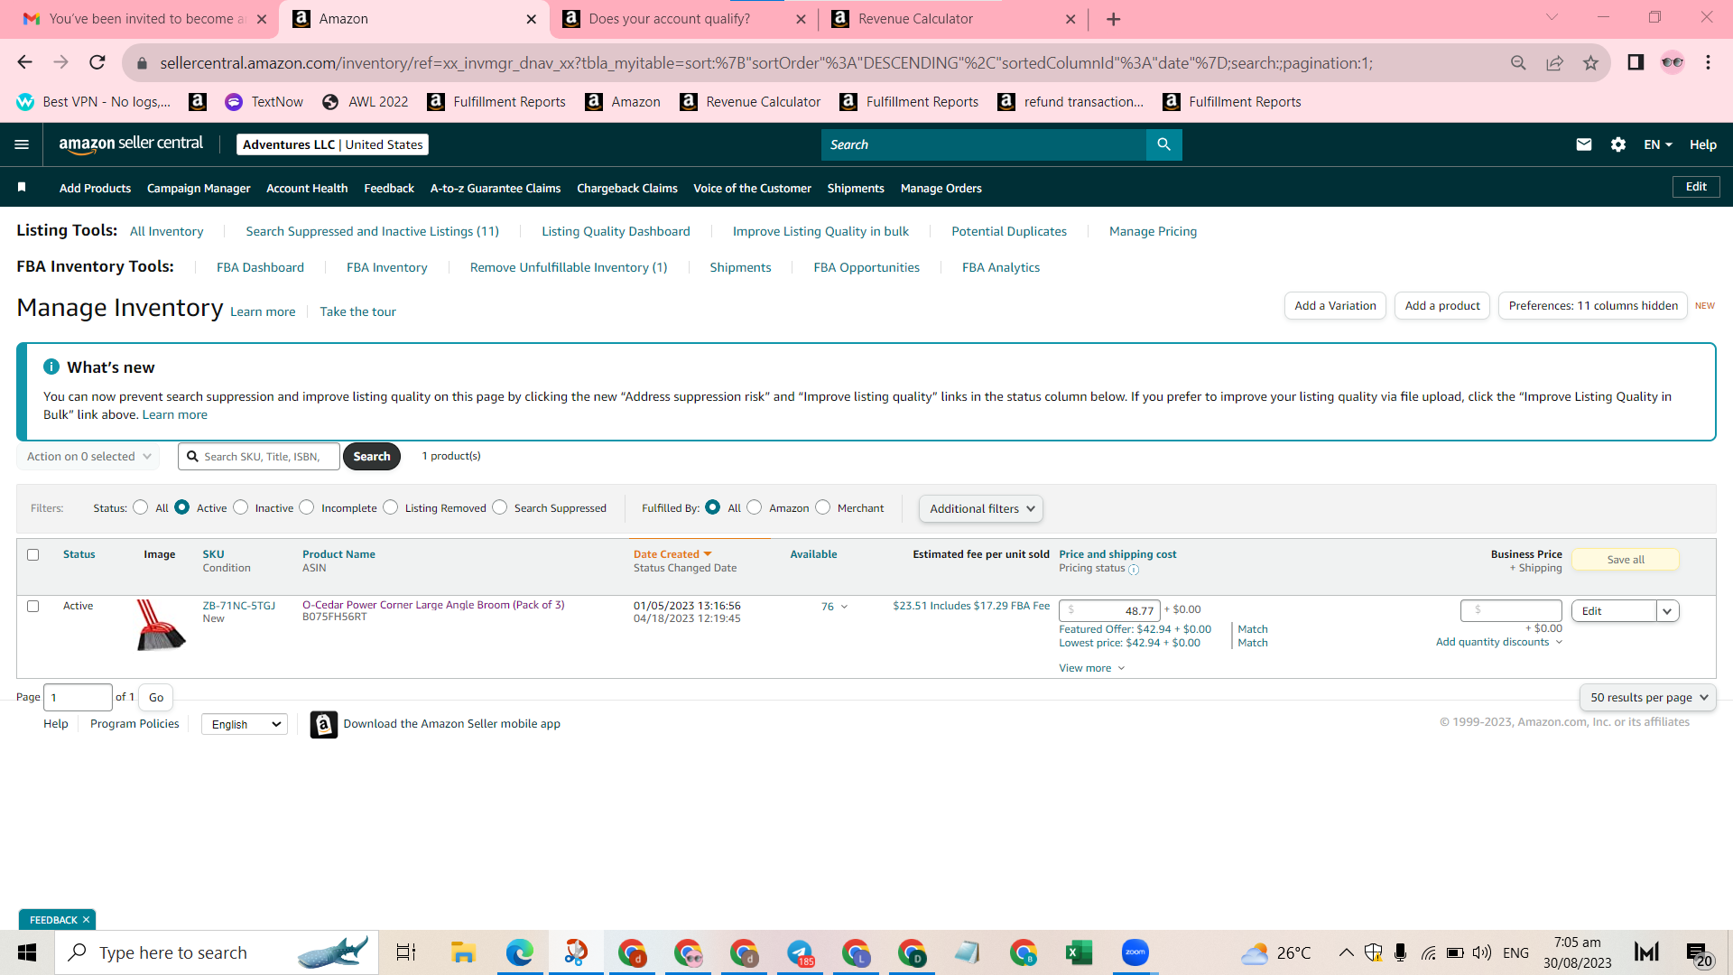
Task: Open the Windows Start menu
Action: (27, 952)
